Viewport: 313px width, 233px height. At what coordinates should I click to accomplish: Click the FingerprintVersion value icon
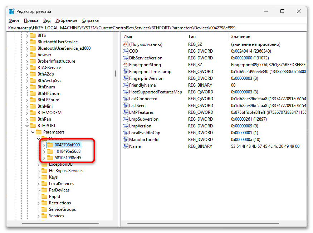125,78
